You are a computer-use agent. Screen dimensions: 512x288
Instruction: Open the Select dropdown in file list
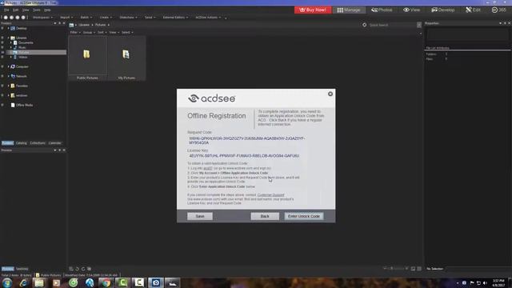[x=127, y=32]
